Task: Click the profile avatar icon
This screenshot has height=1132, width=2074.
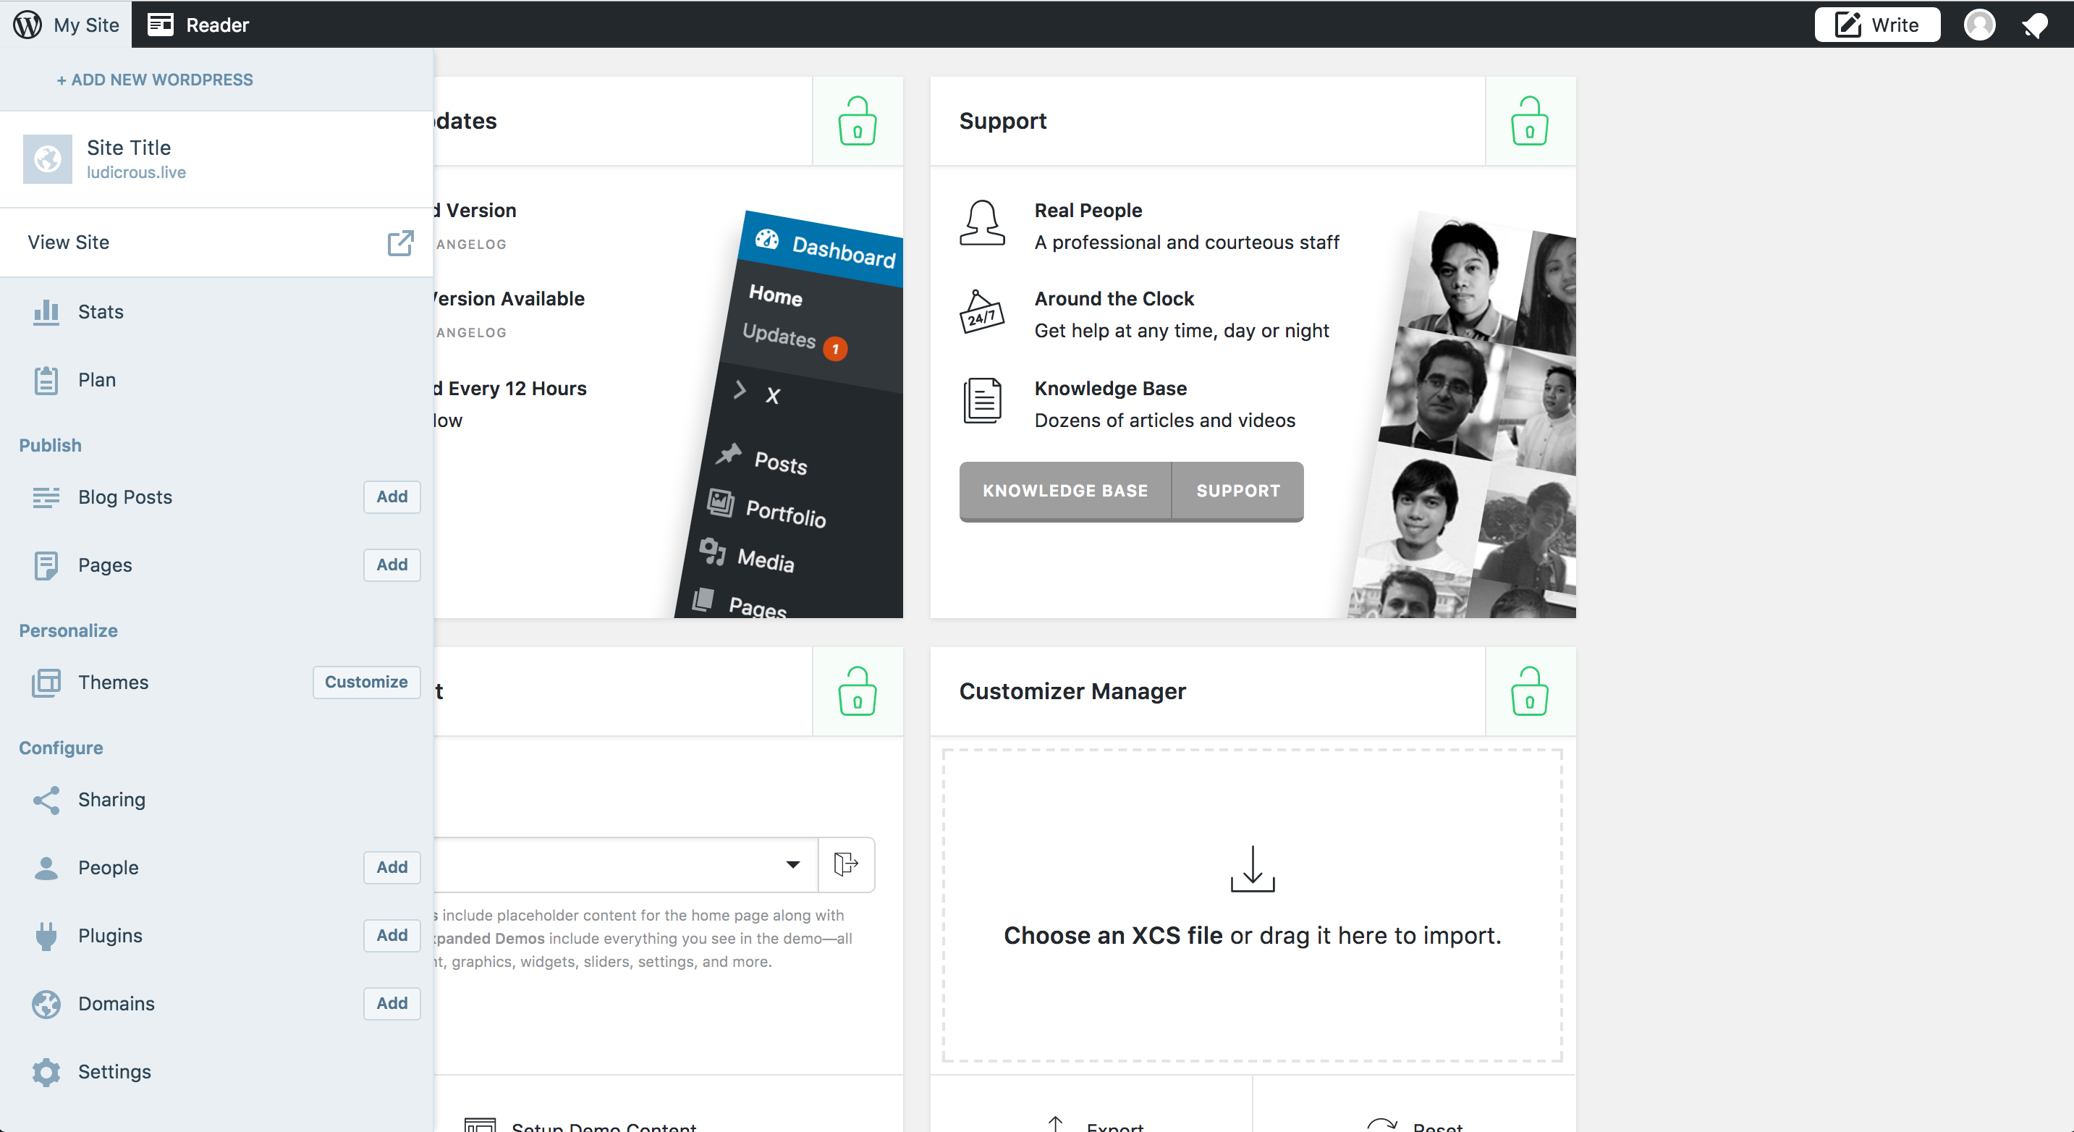Action: (1980, 24)
